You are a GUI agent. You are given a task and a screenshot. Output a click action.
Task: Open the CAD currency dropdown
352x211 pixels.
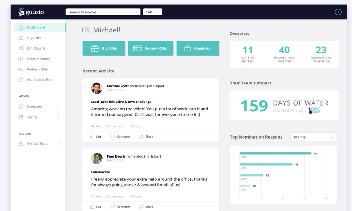point(152,12)
